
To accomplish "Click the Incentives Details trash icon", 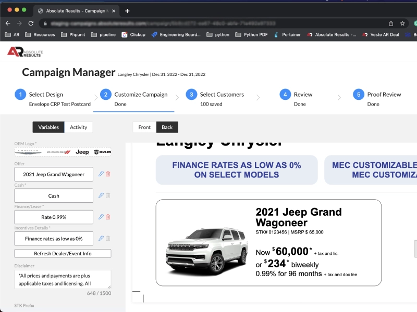I will pyautogui.click(x=108, y=239).
